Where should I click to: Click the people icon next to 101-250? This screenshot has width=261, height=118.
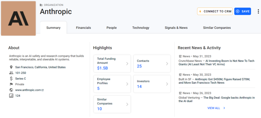tap(11, 73)
